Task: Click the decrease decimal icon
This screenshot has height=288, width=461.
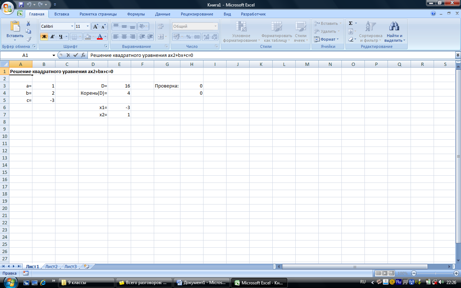Action: click(x=214, y=37)
